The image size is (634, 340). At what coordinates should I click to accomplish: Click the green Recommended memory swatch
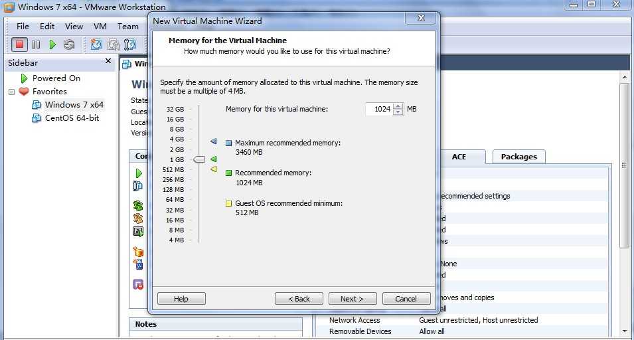(229, 173)
